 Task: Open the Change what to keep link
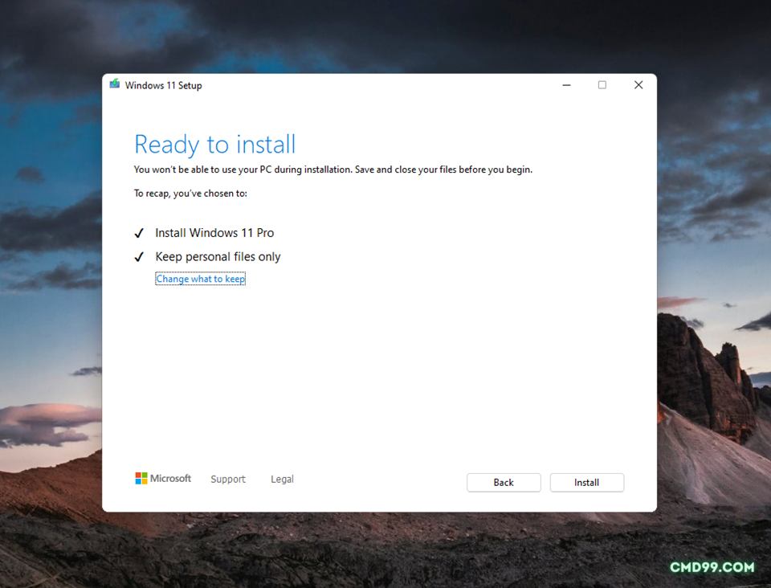click(200, 279)
